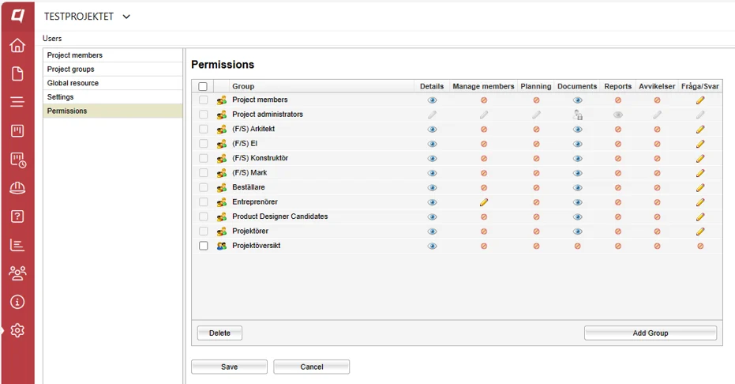Toggle the select-all checkbox in table header
The height and width of the screenshot is (384, 735).
click(x=203, y=87)
